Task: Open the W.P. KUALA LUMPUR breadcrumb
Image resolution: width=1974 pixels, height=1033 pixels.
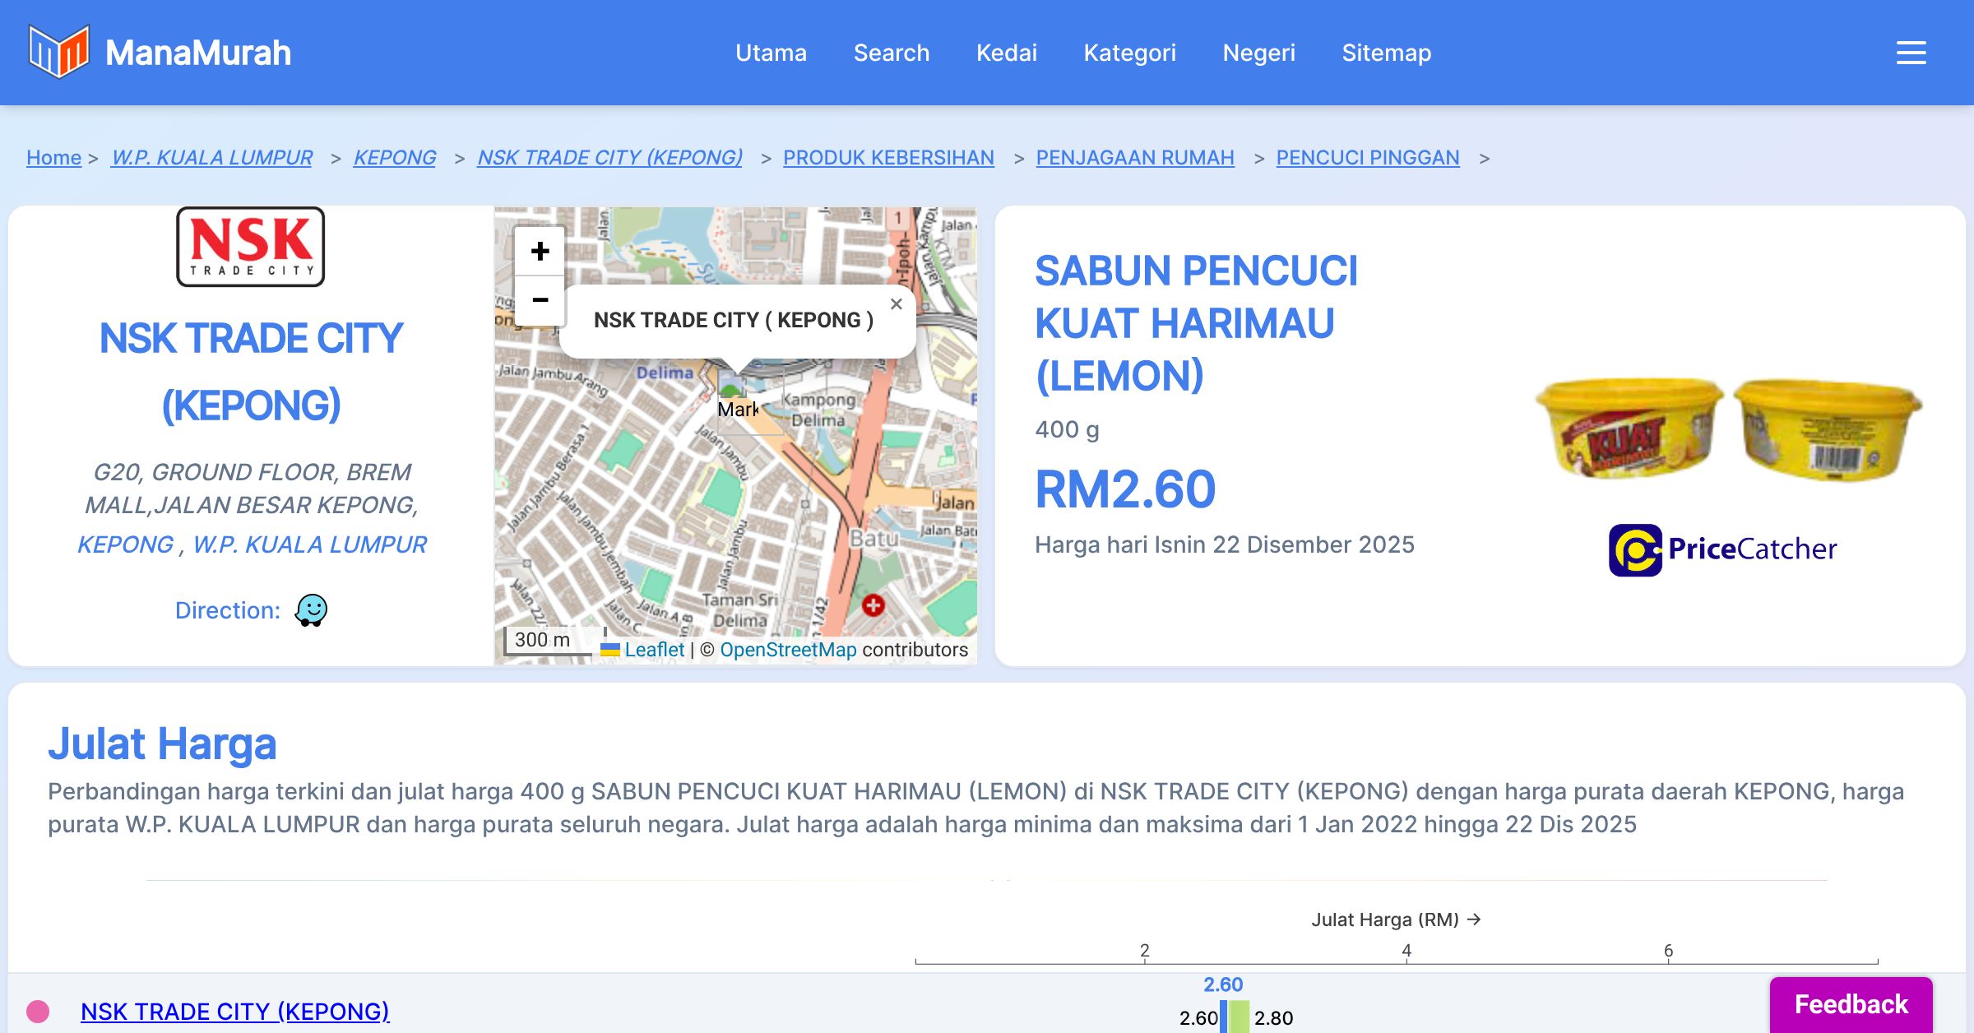Action: coord(211,157)
